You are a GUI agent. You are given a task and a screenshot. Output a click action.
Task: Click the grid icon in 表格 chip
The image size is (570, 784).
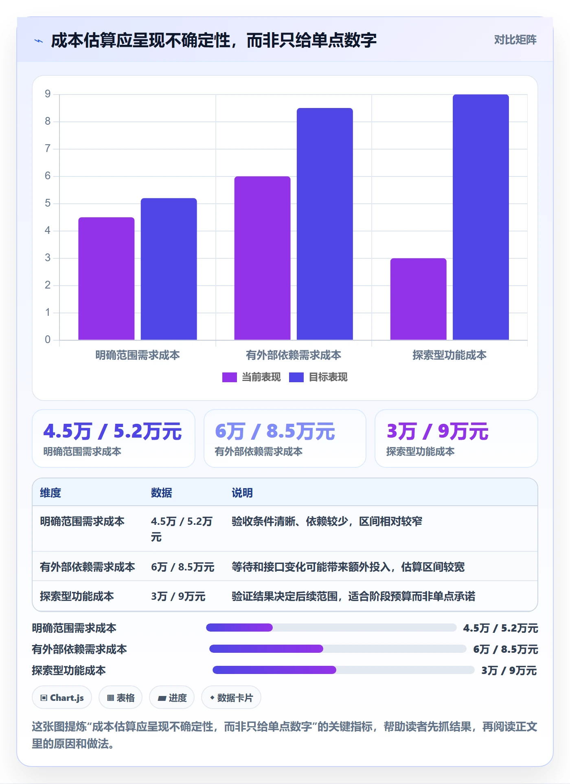(x=110, y=698)
